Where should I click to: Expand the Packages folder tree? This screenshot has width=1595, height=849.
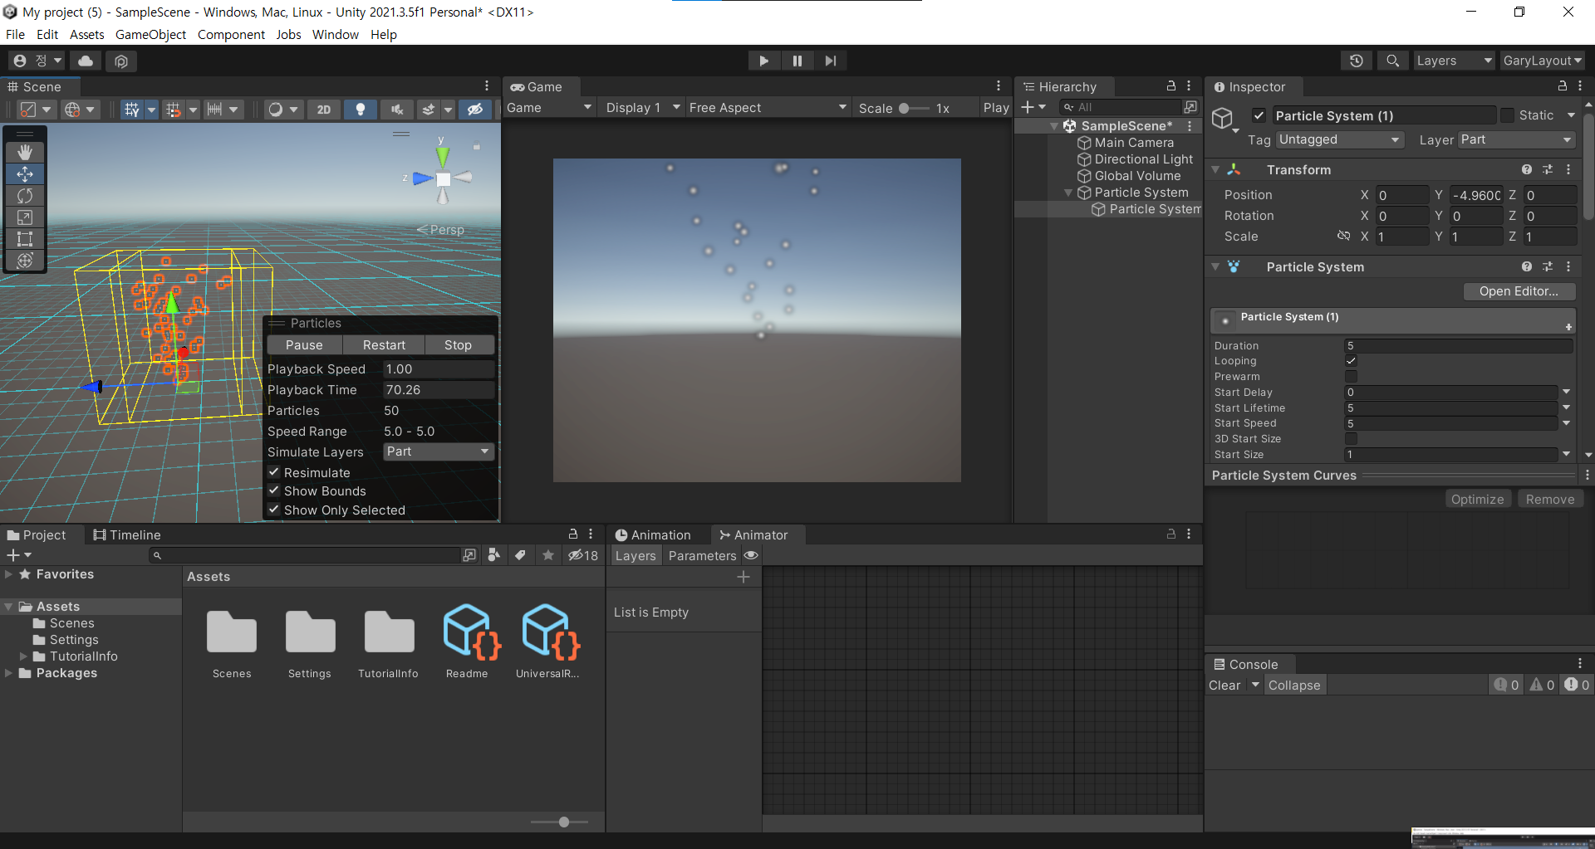8,673
